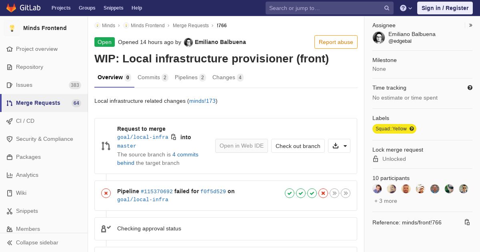Click the Squad::Yellow label

coord(394,129)
